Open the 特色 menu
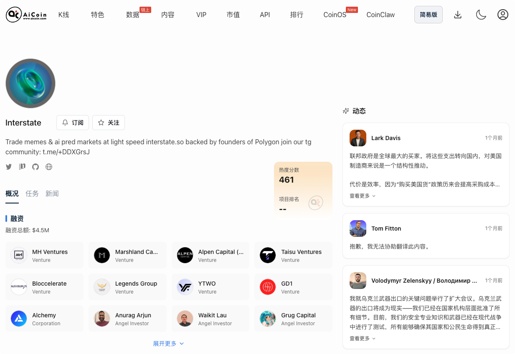515x354 pixels. (98, 15)
